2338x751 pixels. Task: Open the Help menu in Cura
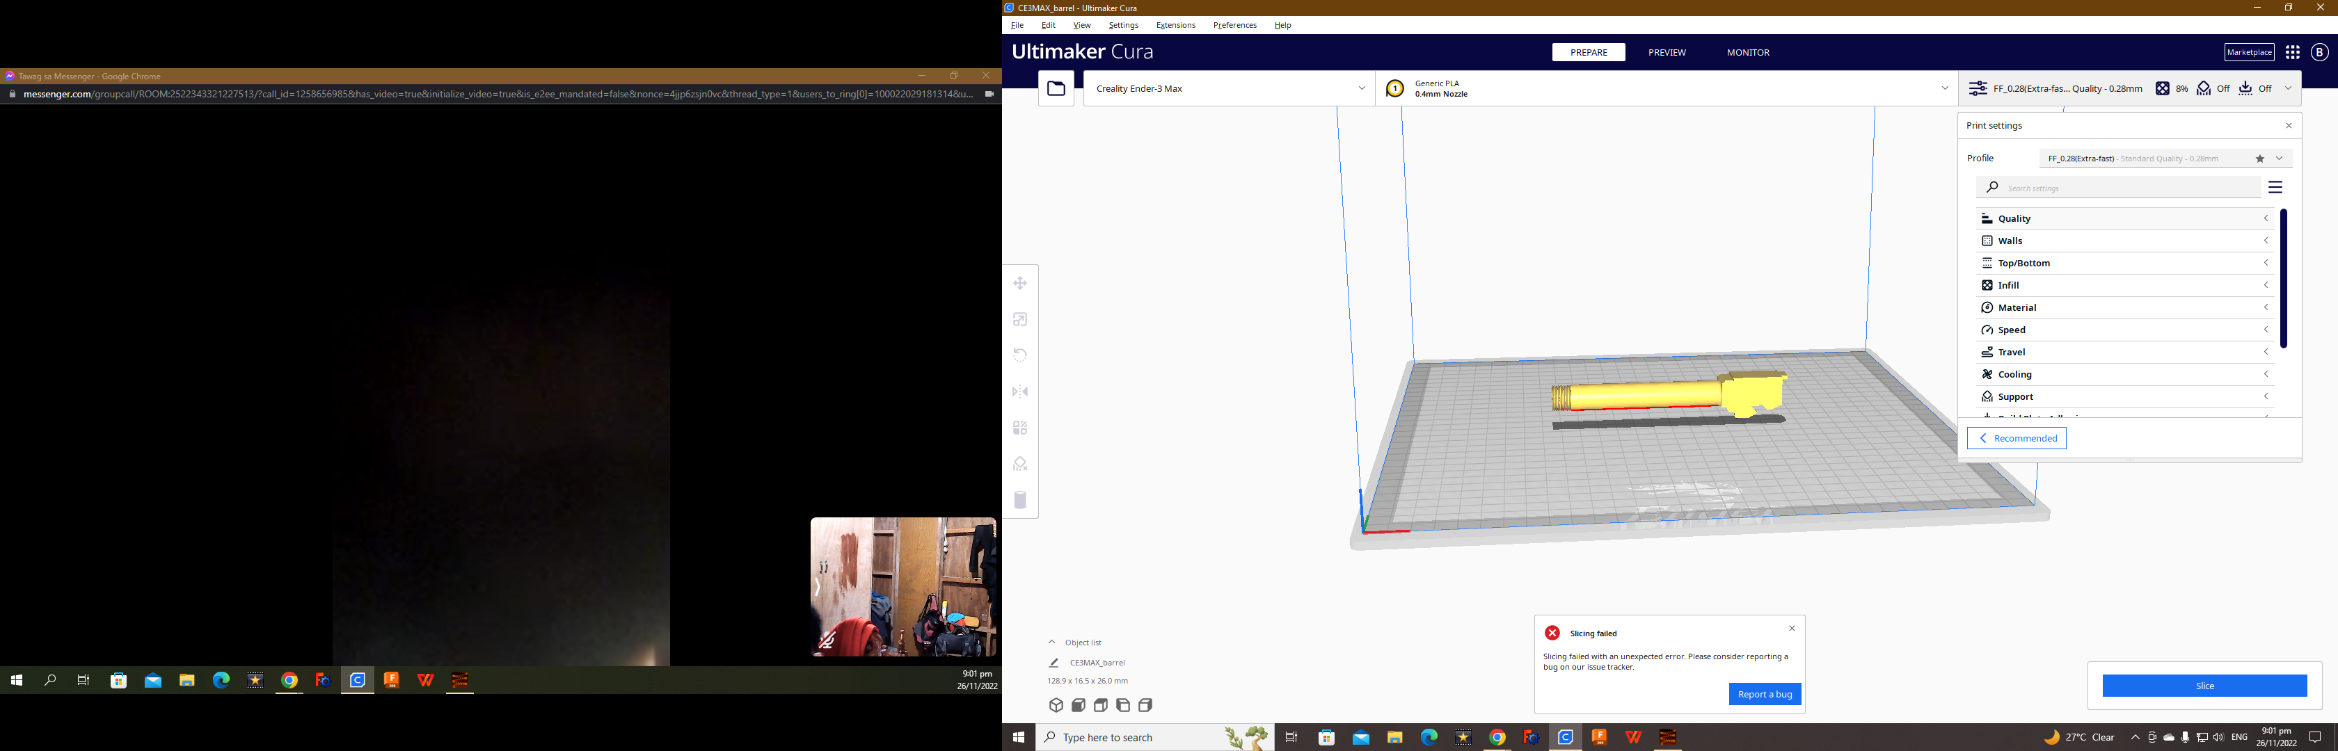point(1282,26)
